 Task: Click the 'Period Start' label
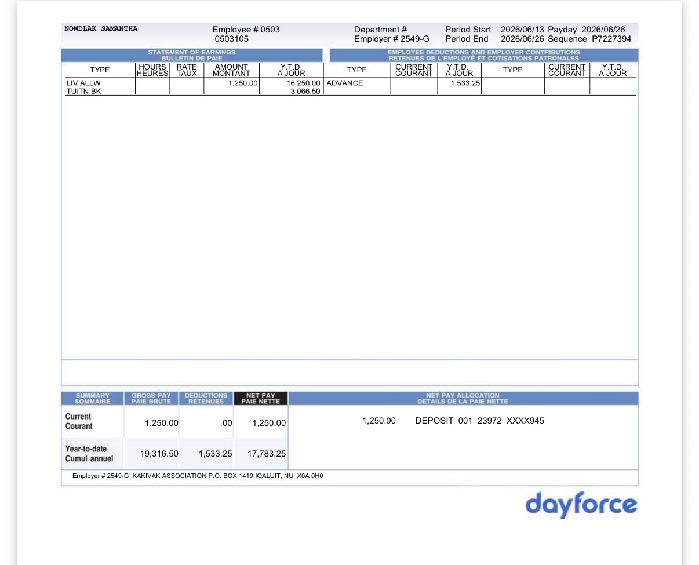click(x=468, y=30)
